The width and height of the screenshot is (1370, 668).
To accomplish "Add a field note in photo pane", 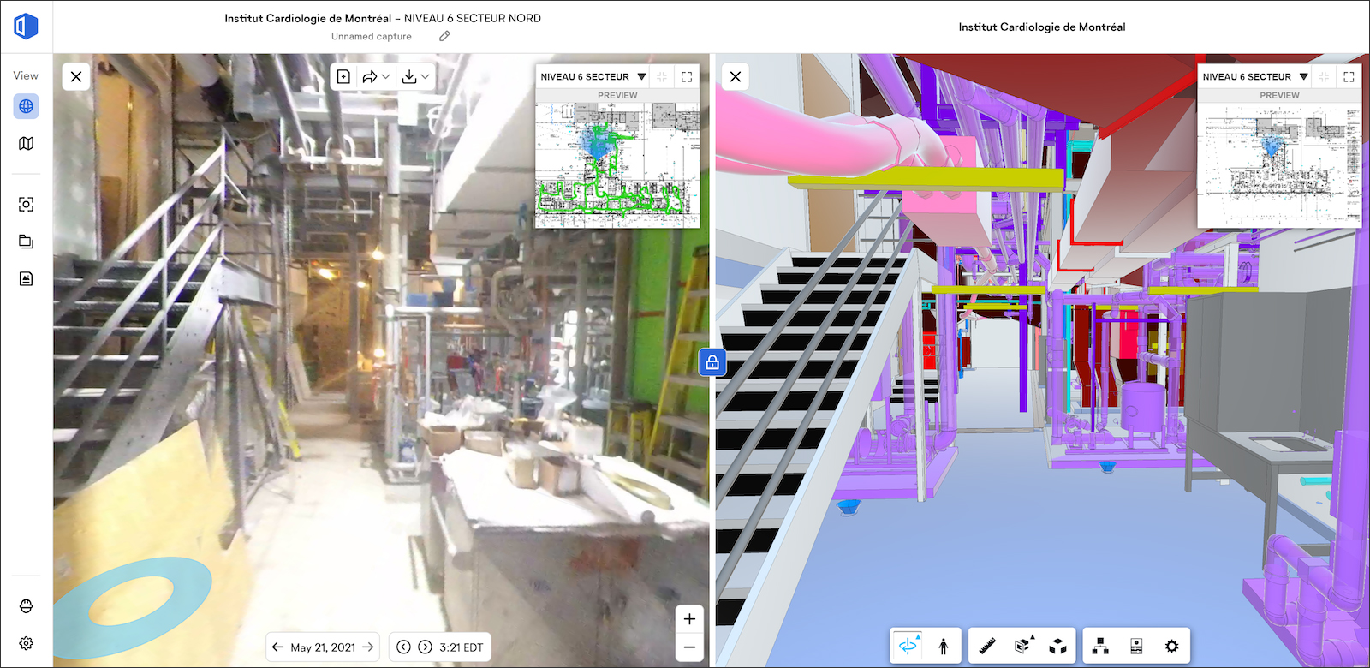I will (343, 77).
